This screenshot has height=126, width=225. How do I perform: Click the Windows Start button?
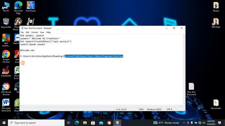pos(4,123)
